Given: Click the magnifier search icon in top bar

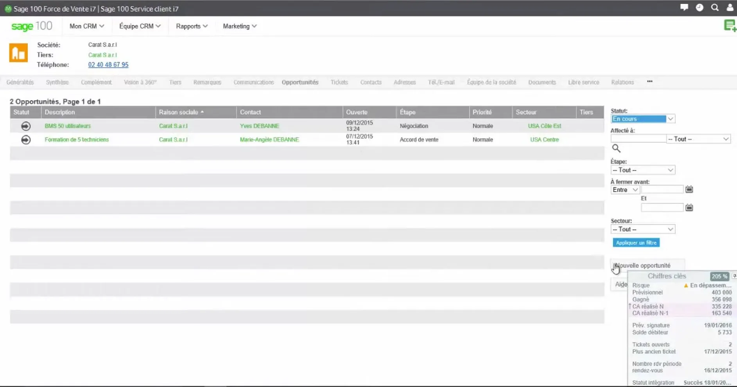Looking at the screenshot, I should pos(715,7).
